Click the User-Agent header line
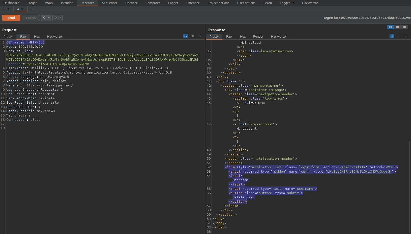Viewport: 411px width, 234px height. click(87, 68)
